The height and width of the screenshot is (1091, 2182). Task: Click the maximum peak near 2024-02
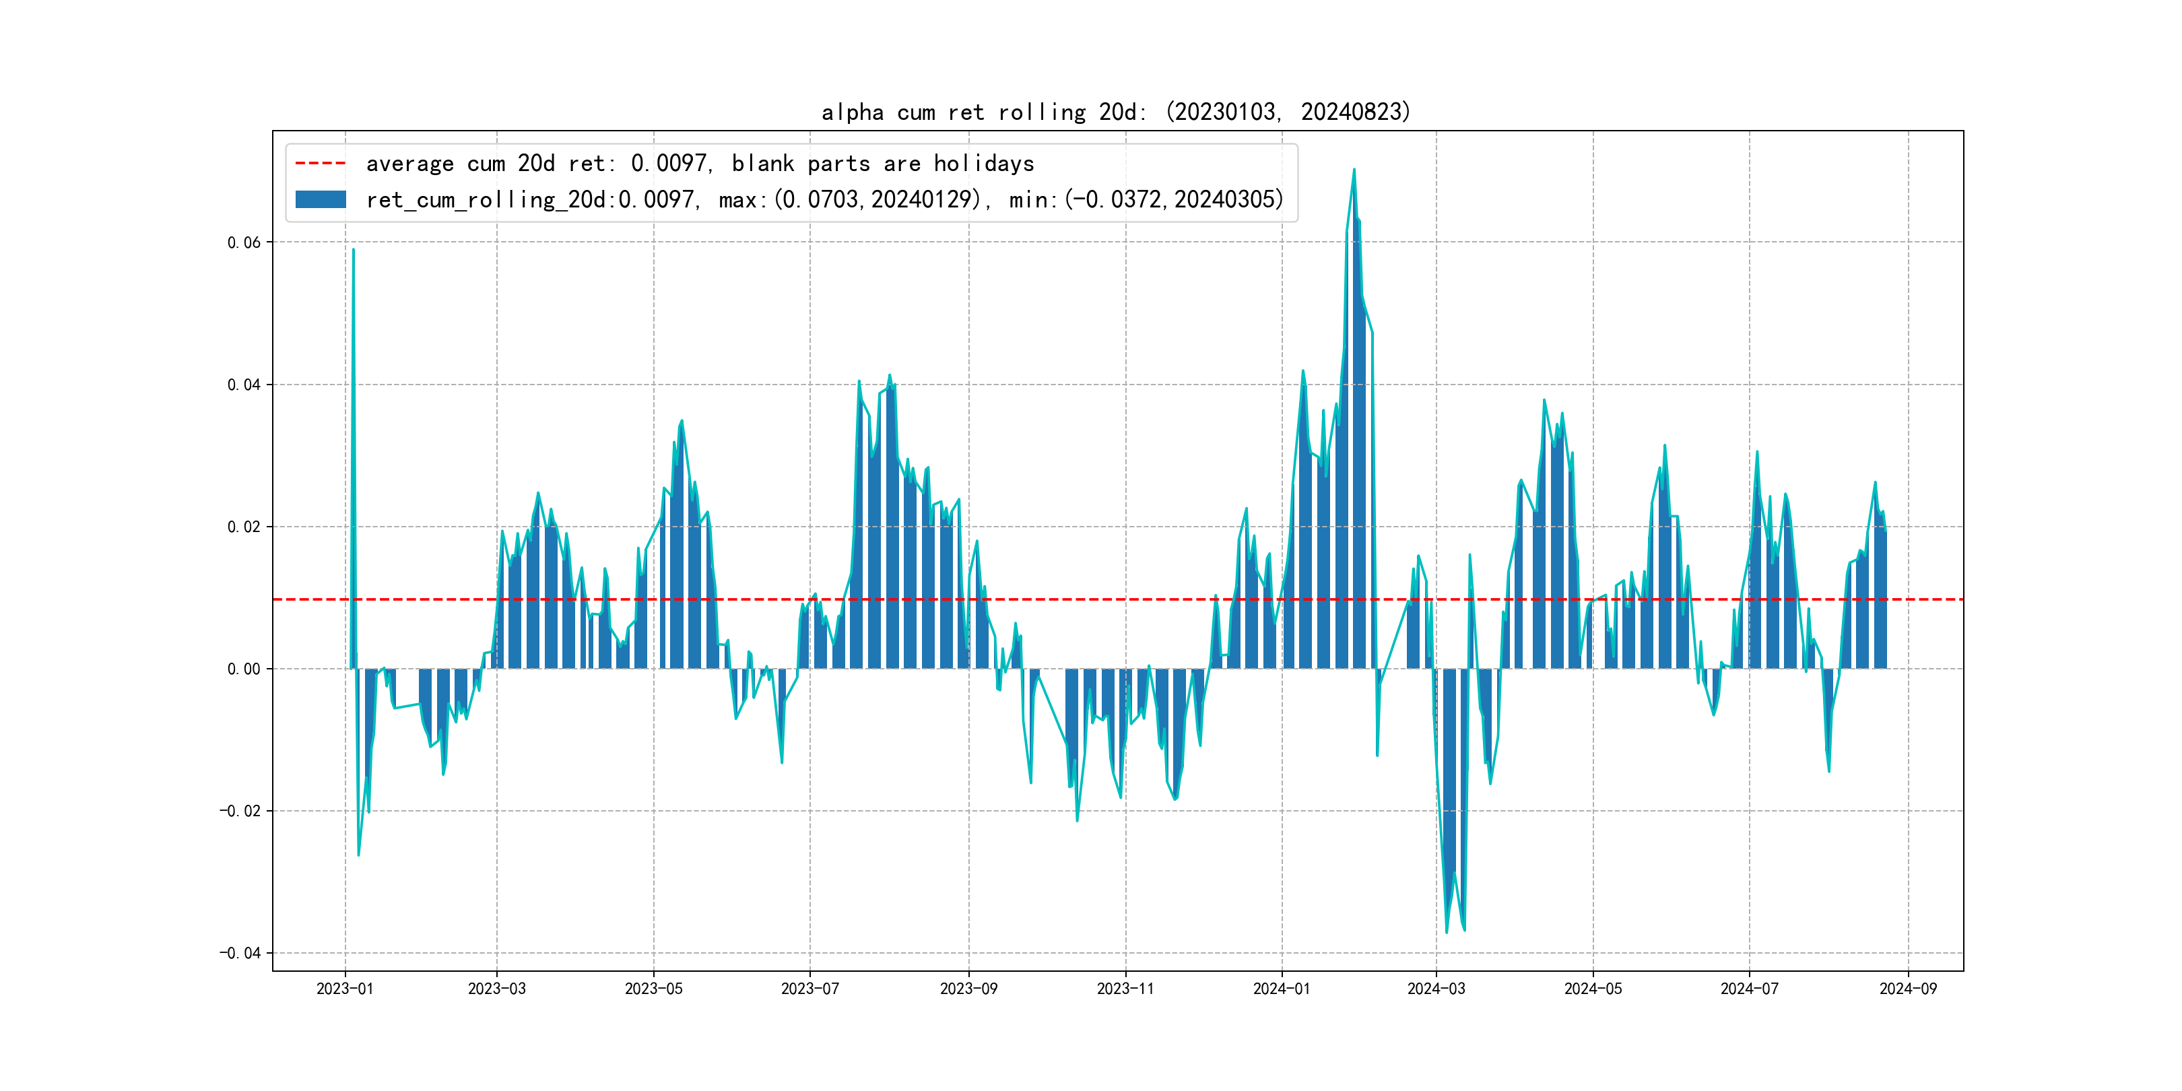[1354, 170]
